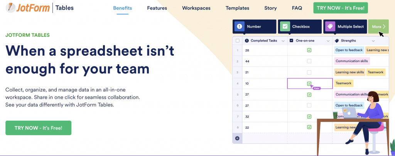Click Completed Tasks value 28

coord(247,50)
